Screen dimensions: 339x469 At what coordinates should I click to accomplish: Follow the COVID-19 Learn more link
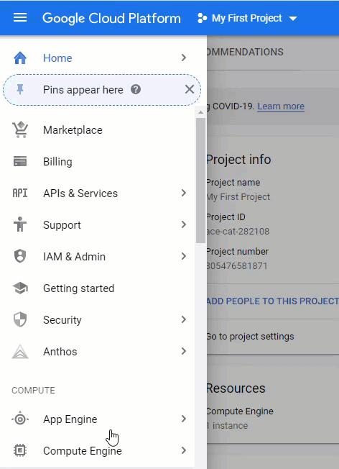(x=281, y=106)
